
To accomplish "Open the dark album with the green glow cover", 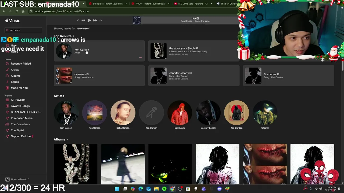I will tap(170, 164).
